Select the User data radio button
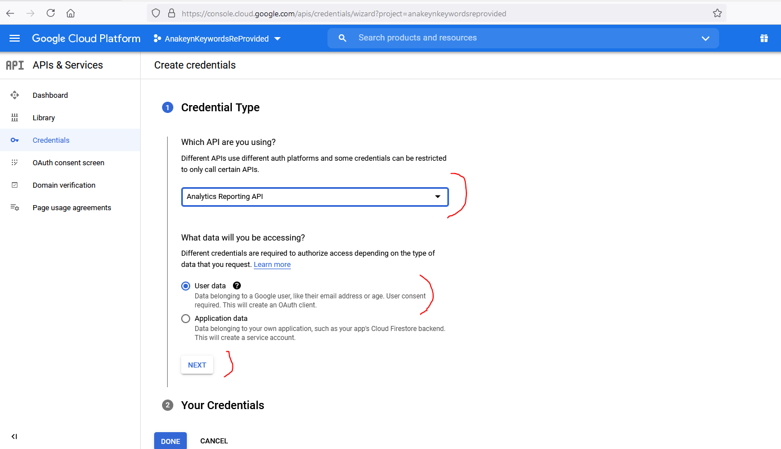This screenshot has width=781, height=449. coord(186,286)
